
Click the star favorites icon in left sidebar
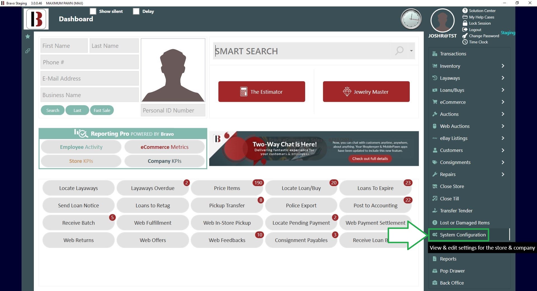click(28, 36)
